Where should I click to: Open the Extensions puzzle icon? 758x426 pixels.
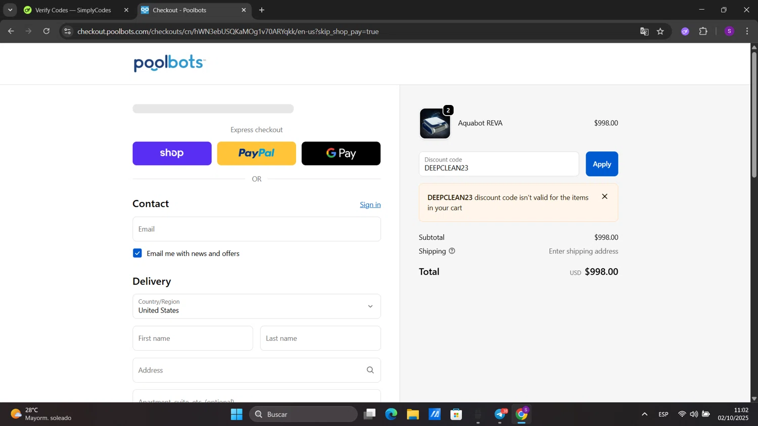703,31
